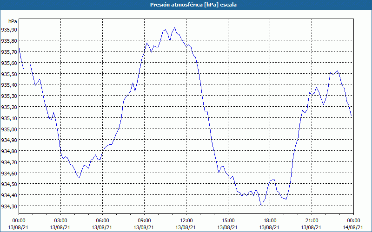Viewport: 372px width, 232px height.
Task: Click the 12:00 time axis label
Action: coord(186,221)
